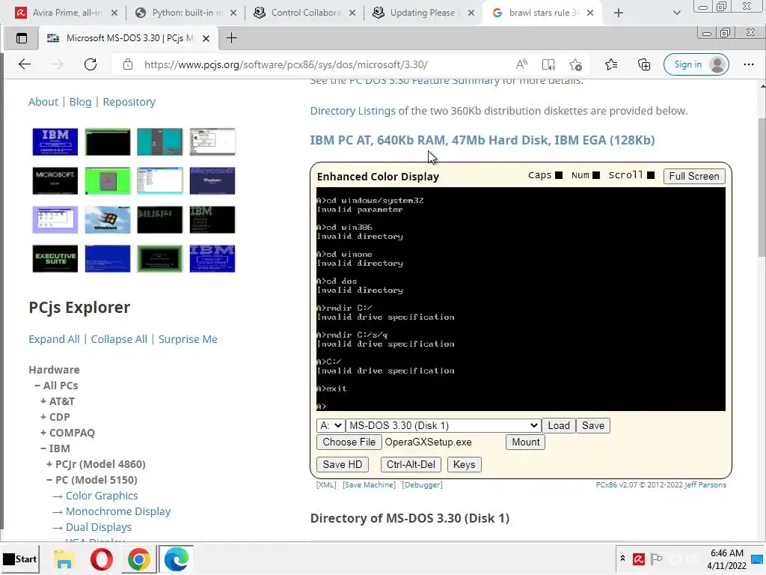Click the Load diskette button
The width and height of the screenshot is (766, 575).
[558, 425]
